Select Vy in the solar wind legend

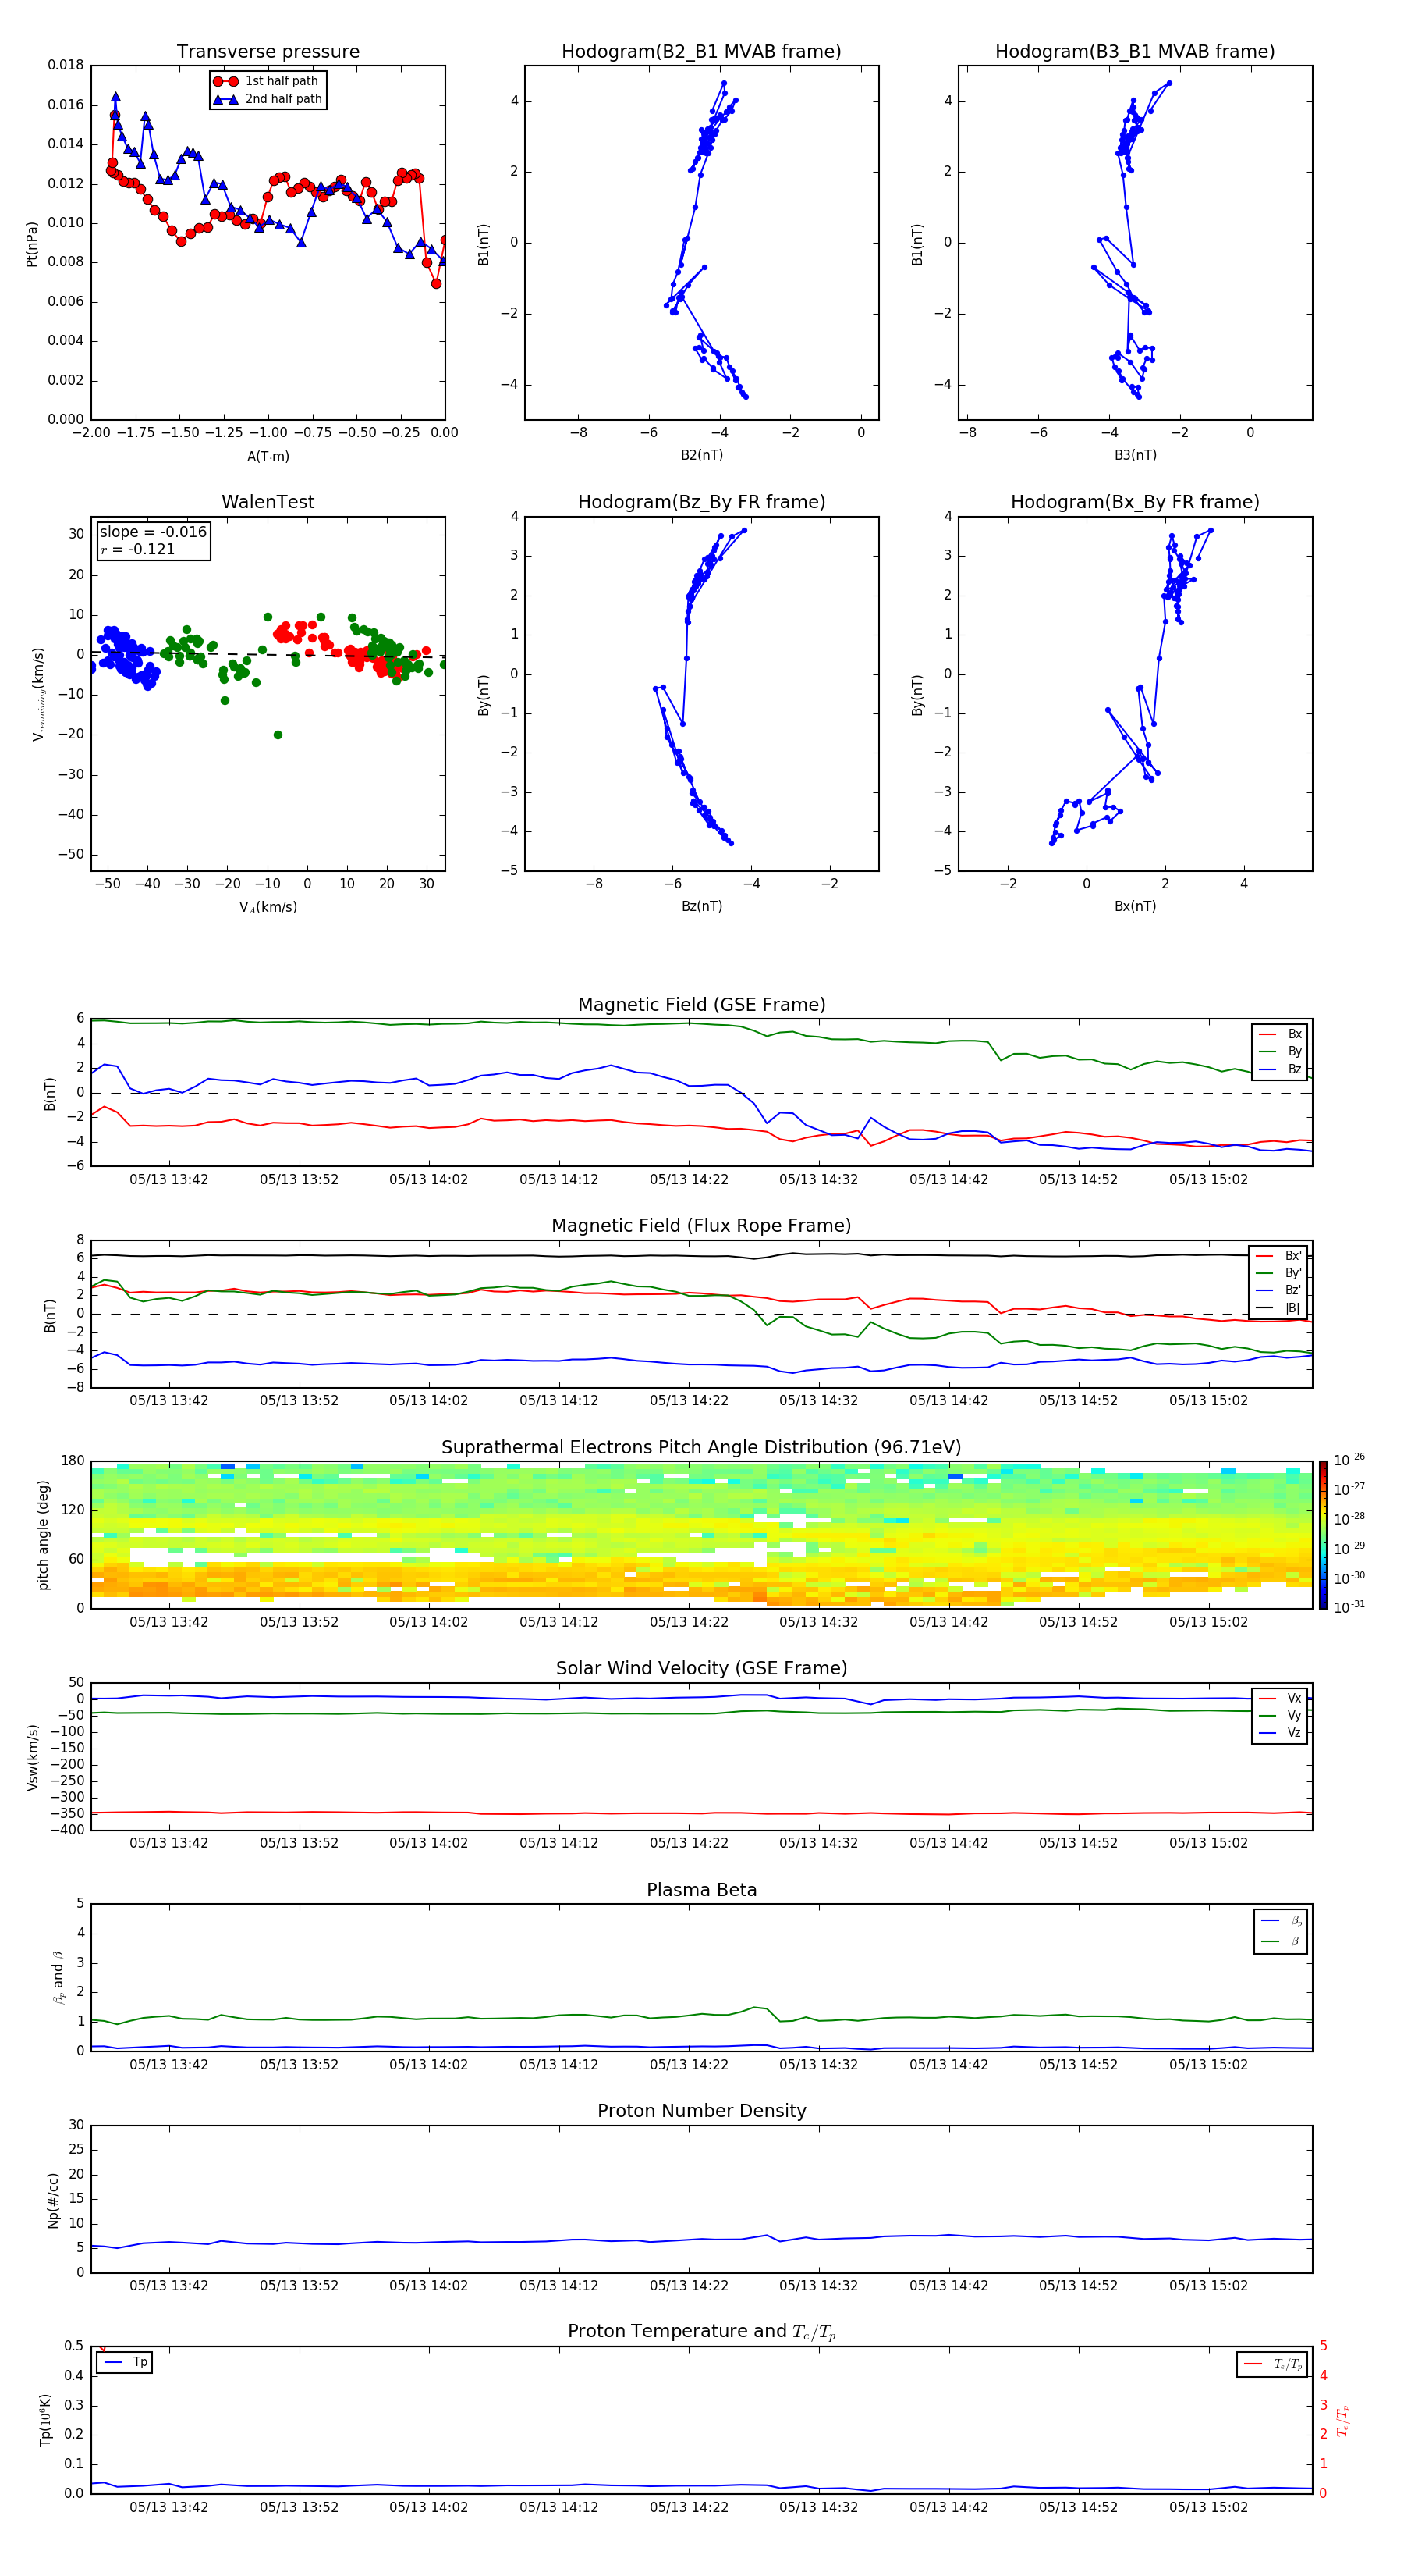click(x=1280, y=1716)
